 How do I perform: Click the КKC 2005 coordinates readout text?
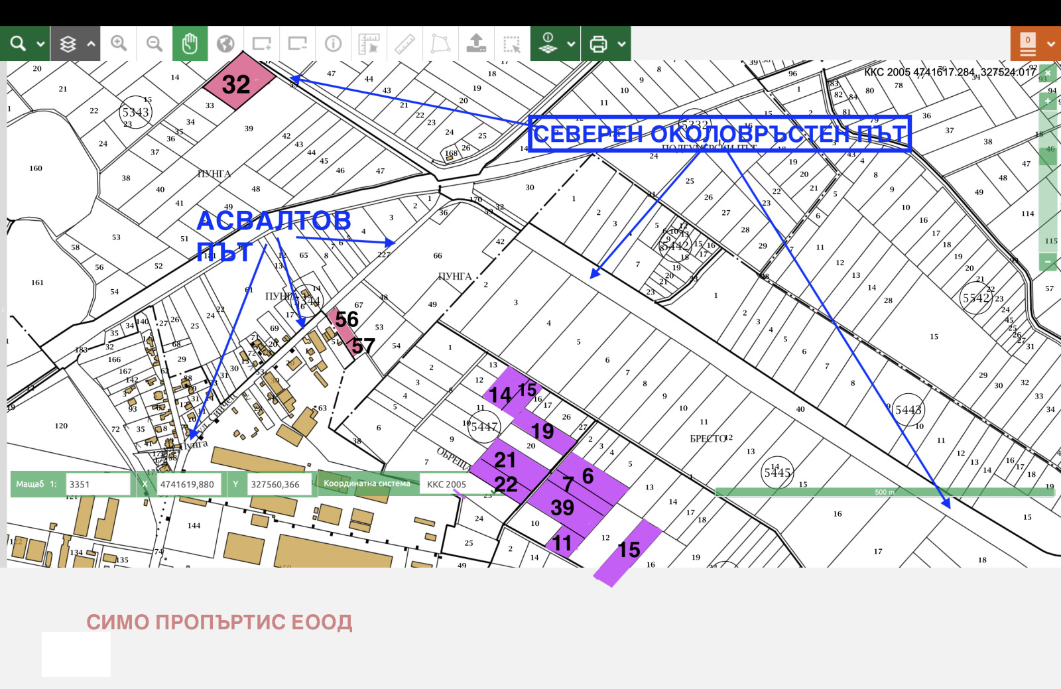(950, 72)
